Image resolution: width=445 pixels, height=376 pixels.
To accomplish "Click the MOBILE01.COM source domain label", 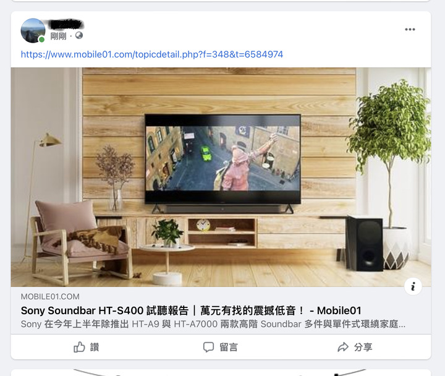I will coord(50,296).
